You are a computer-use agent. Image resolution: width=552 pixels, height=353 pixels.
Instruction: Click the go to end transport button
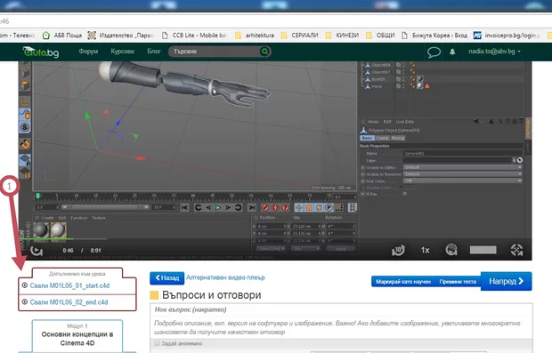click(x=251, y=208)
